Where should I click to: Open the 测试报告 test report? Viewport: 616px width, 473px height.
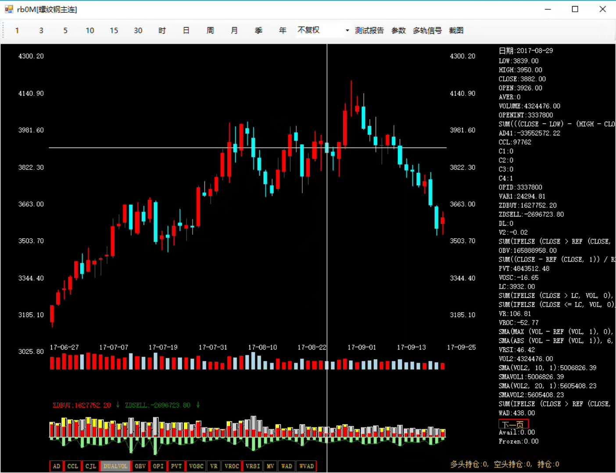[x=369, y=30]
